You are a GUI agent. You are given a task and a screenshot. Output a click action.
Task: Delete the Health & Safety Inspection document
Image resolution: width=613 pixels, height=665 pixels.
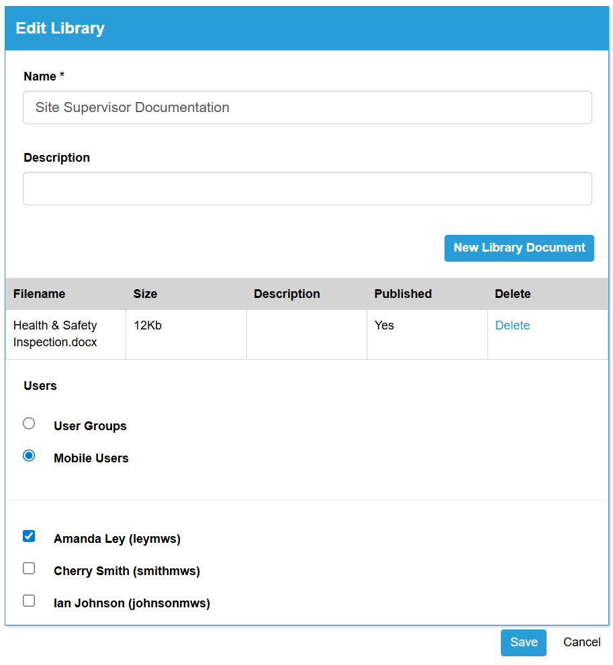coord(512,325)
